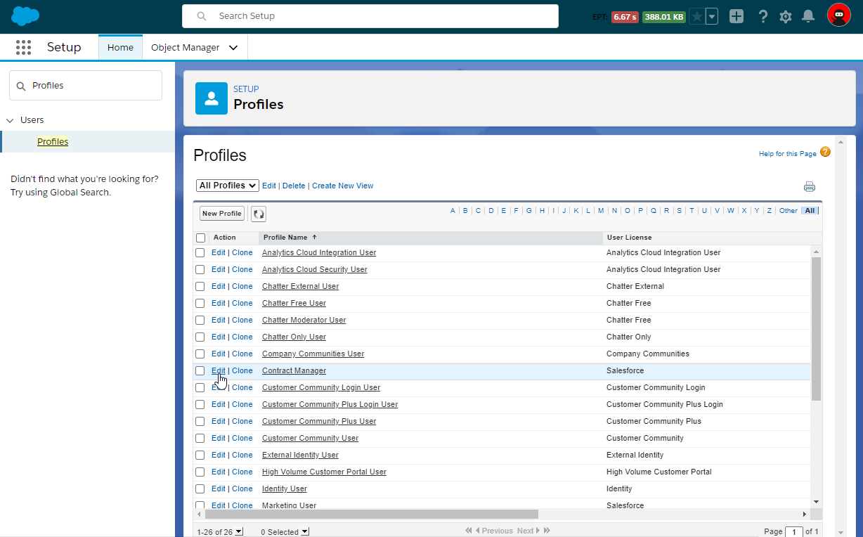Image resolution: width=863 pixels, height=537 pixels.
Task: Collapse the Users tree section
Action: point(10,120)
